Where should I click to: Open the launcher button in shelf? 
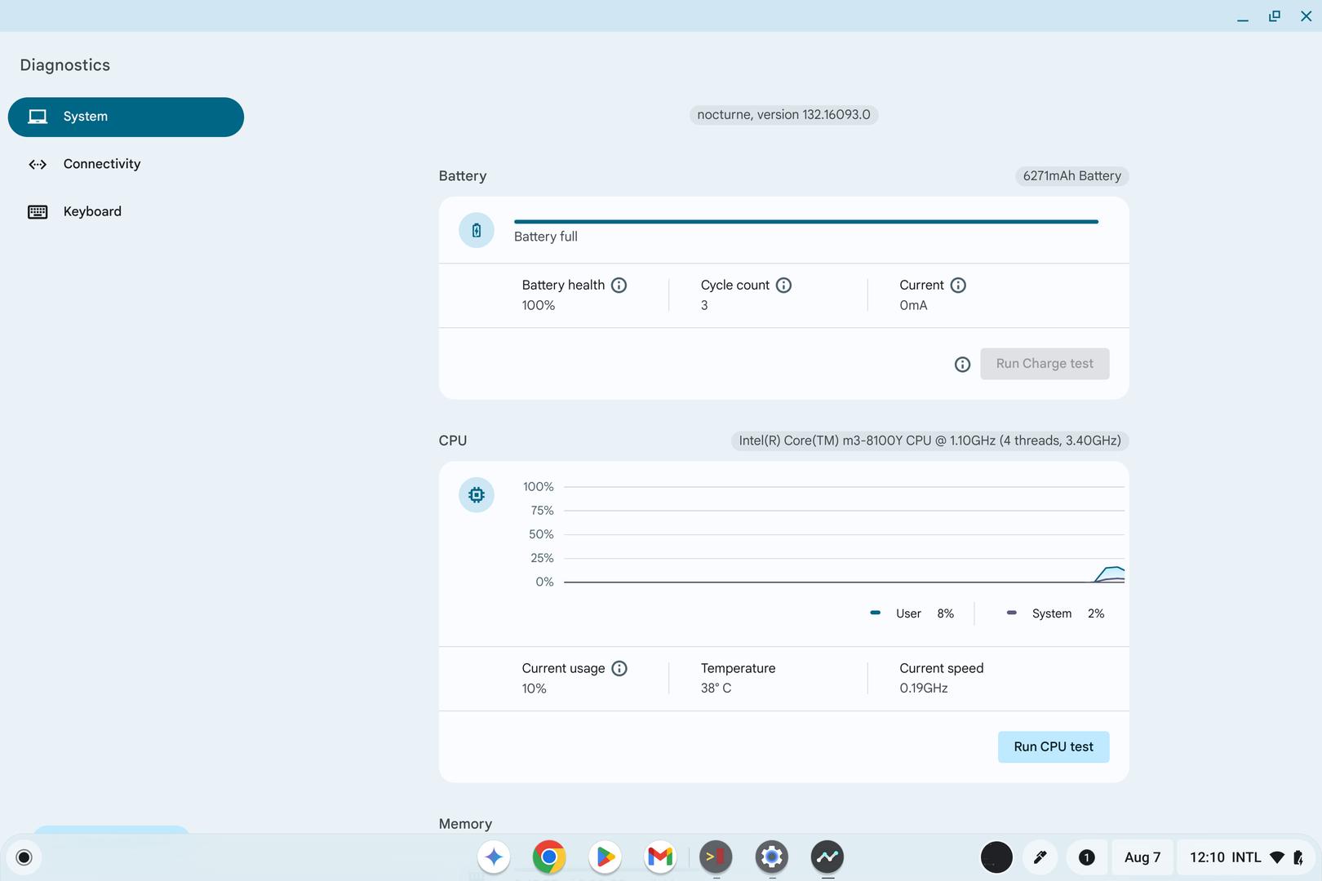click(x=24, y=857)
